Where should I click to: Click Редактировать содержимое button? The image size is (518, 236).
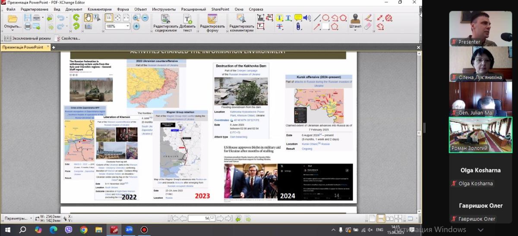click(x=165, y=22)
